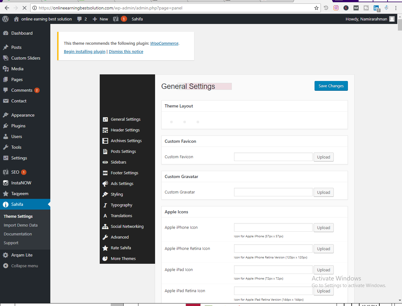Open Ads Settings in the Sahifa menu
Viewport: 402px width, 306px height.
[122, 183]
